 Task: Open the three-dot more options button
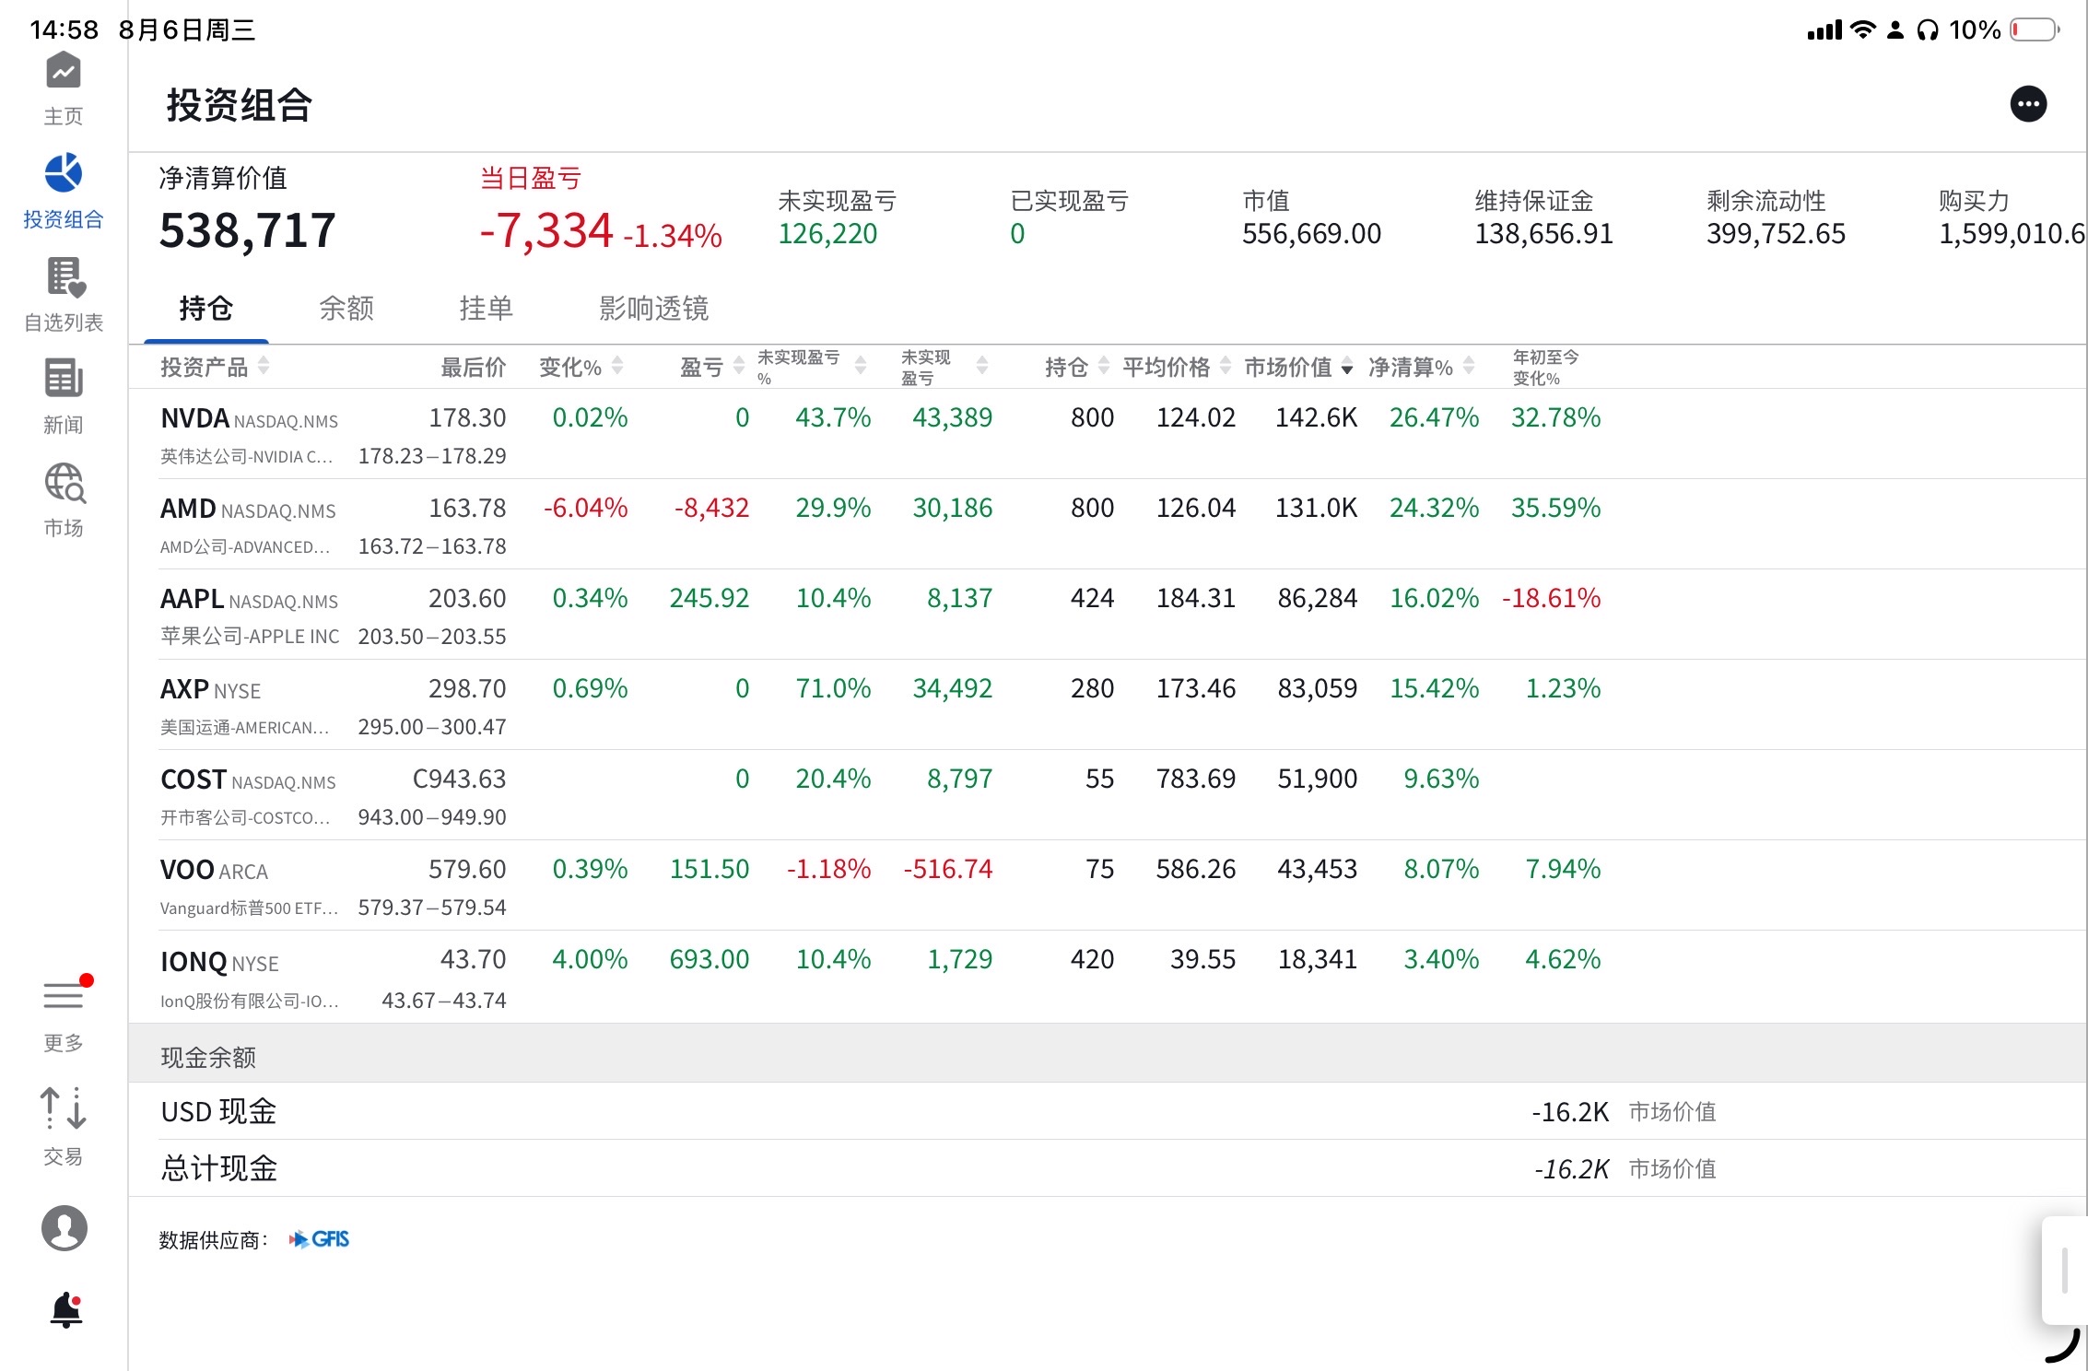(x=2028, y=104)
